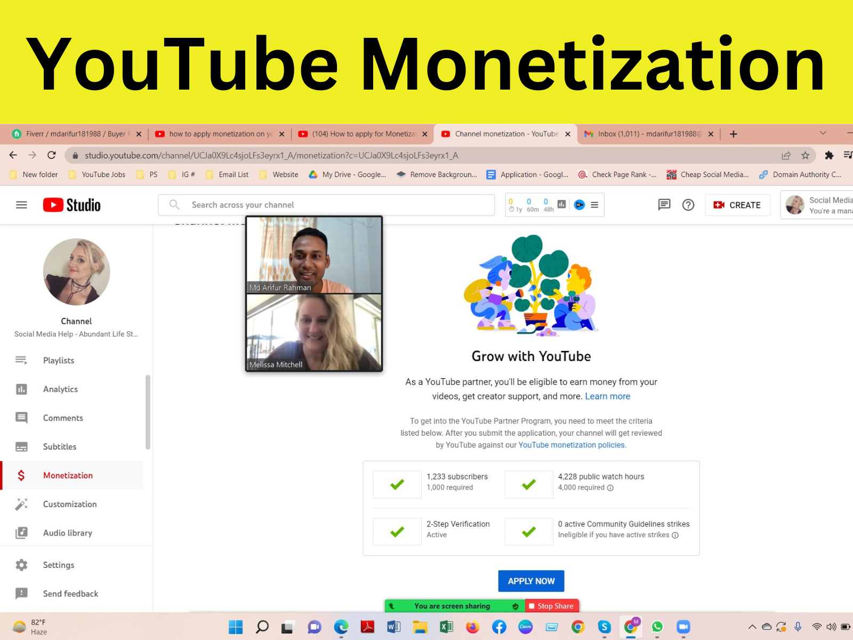Click info icon beside 4,000 required

[x=610, y=488]
